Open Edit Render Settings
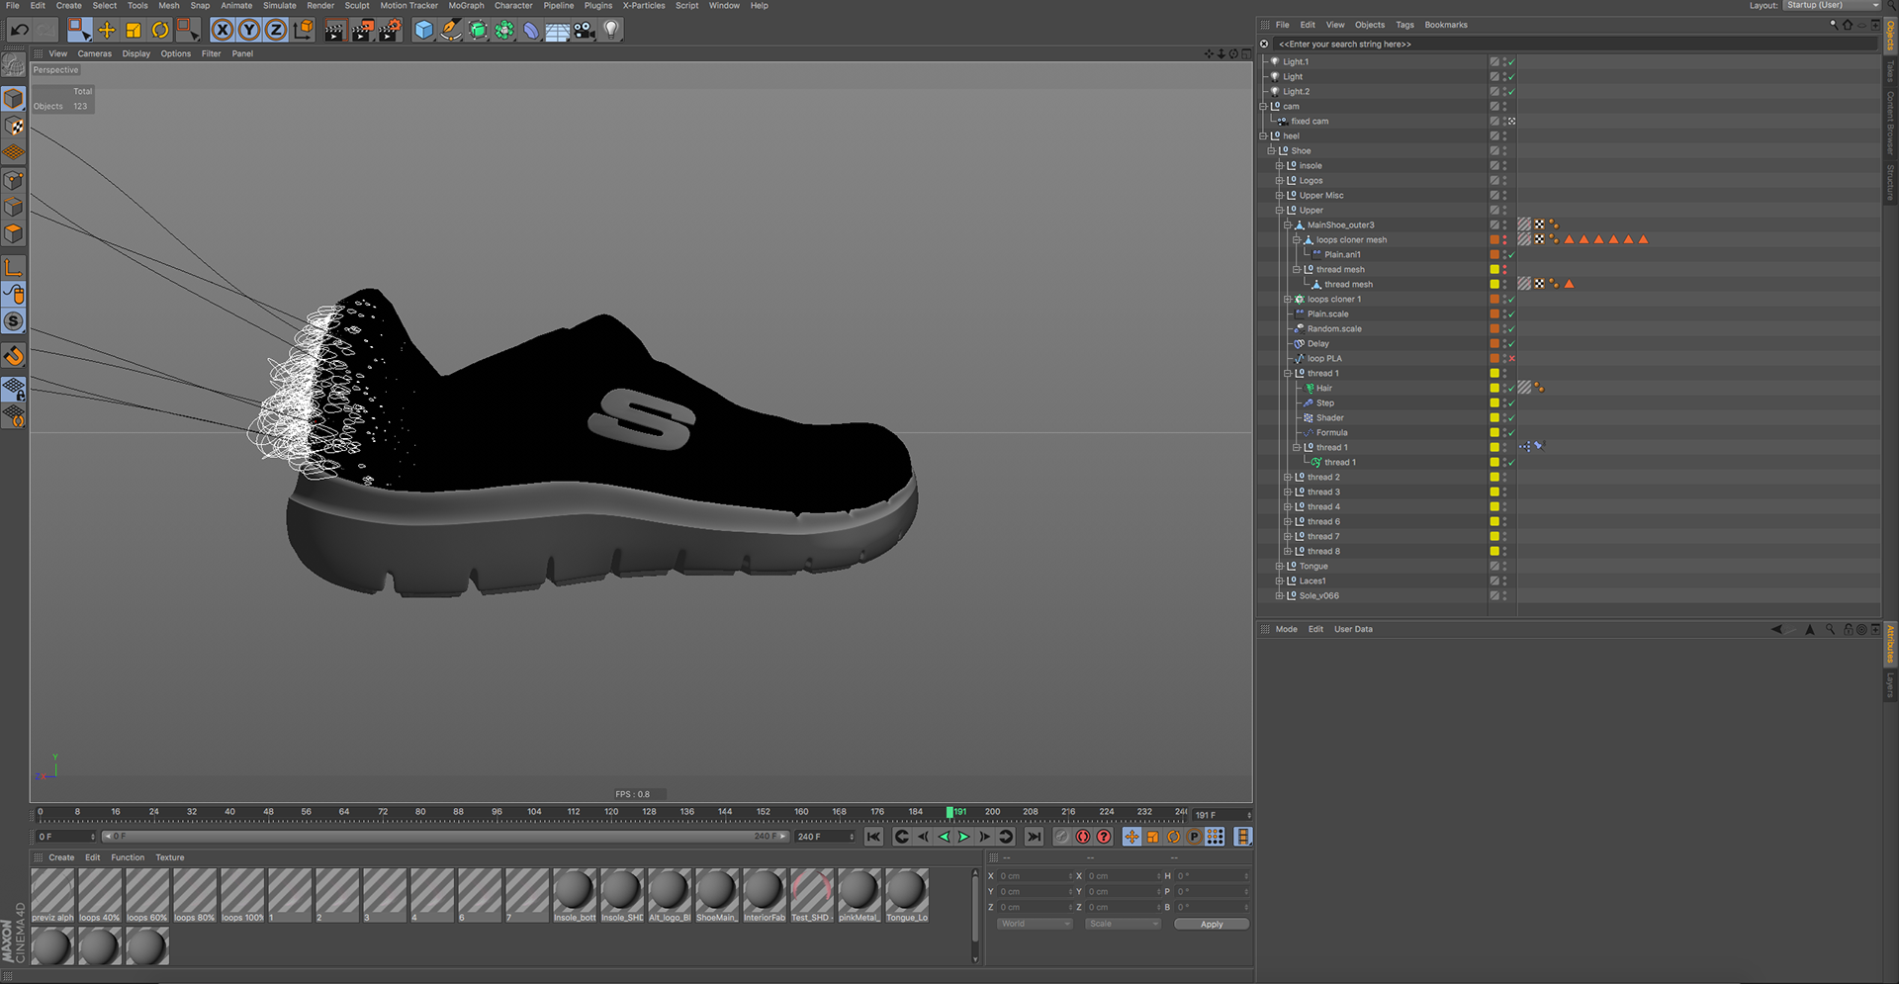Image resolution: width=1899 pixels, height=984 pixels. [390, 30]
